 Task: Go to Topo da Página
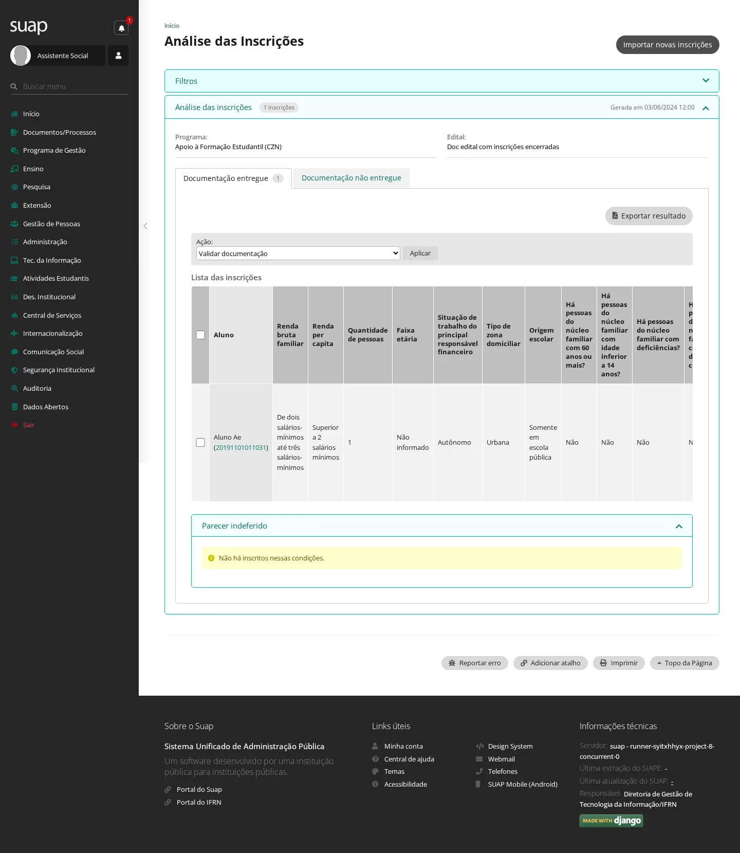pyautogui.click(x=684, y=663)
